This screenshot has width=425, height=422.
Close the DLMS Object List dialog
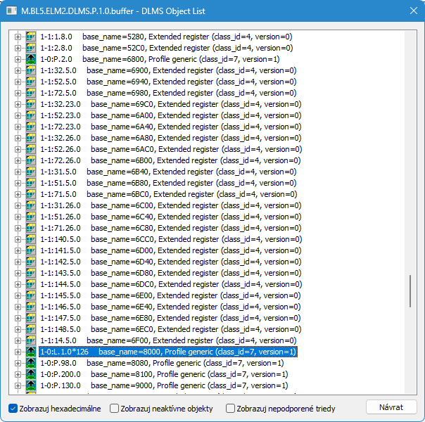click(x=411, y=10)
